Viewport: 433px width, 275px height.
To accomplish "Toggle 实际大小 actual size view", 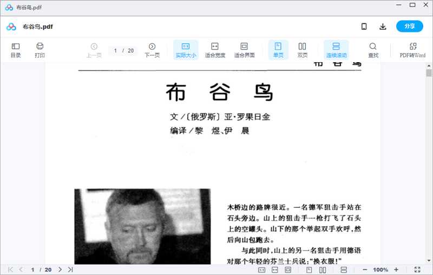I will coord(186,50).
